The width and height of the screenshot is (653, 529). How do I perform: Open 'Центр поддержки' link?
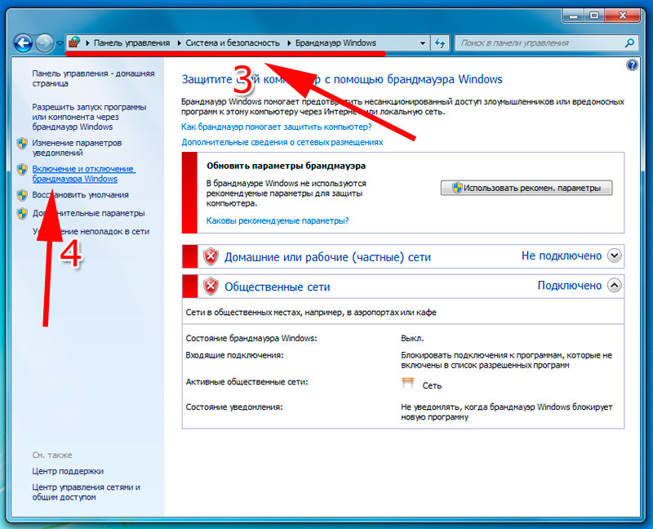(68, 471)
